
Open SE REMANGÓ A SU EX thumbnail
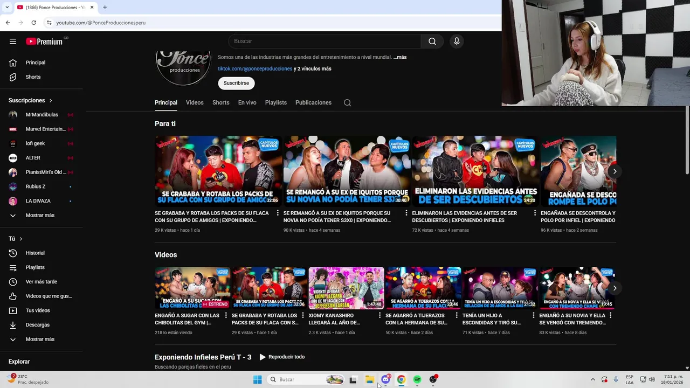click(x=347, y=171)
